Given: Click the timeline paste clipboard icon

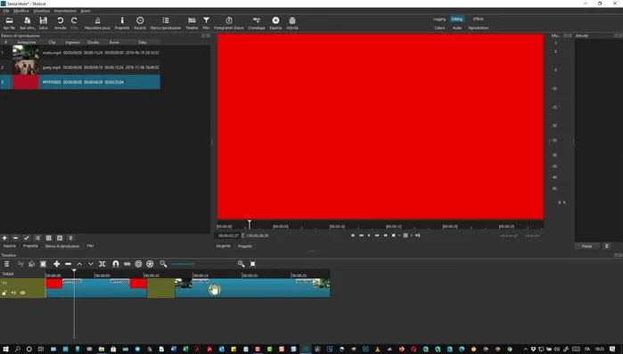Looking at the screenshot, I should point(44,264).
